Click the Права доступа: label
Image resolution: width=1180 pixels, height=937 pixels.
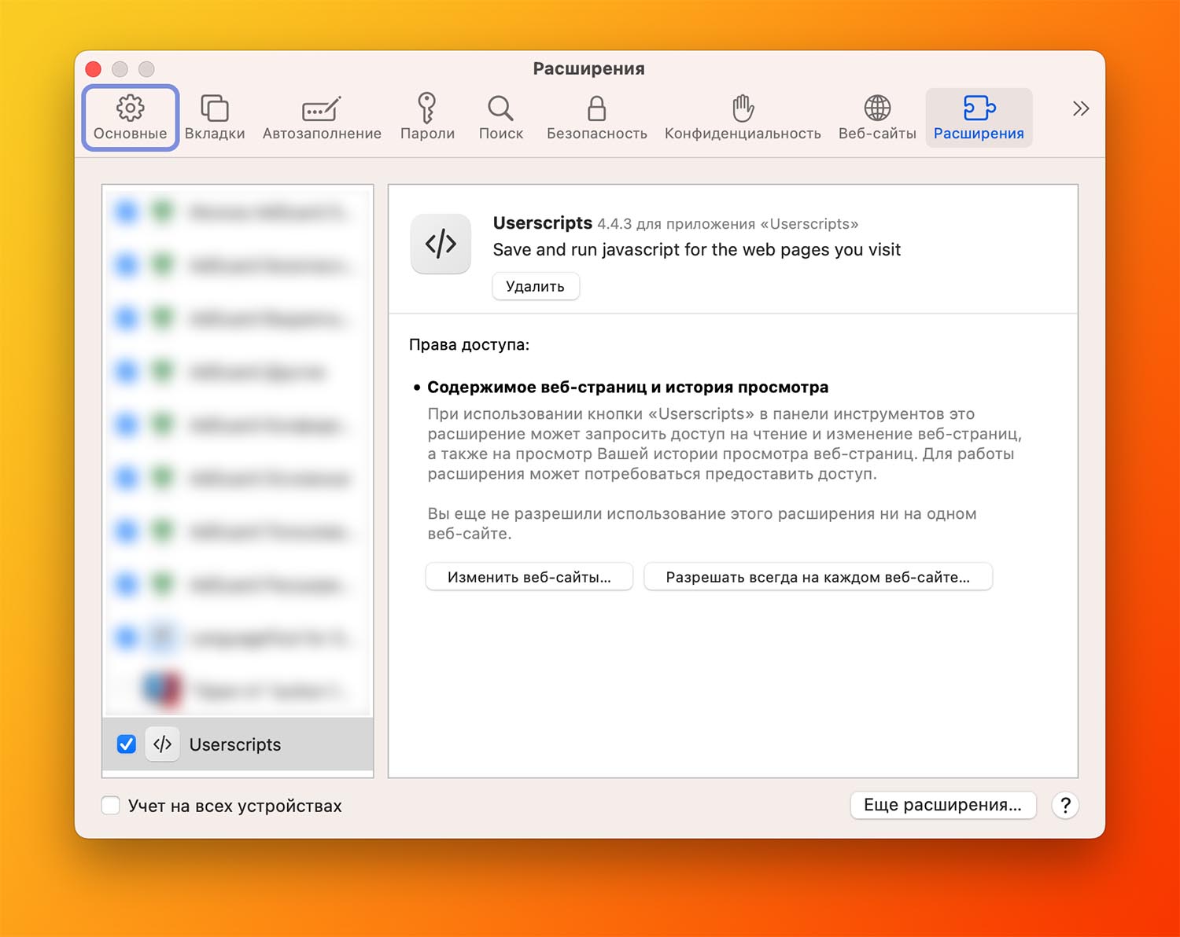[469, 344]
